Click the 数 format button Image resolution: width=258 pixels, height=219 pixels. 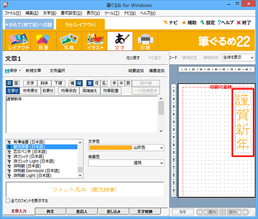coord(128,83)
